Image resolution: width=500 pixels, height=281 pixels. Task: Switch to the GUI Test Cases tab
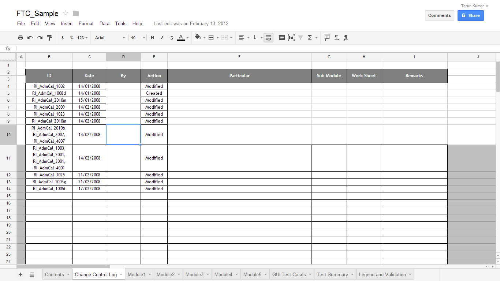[289, 274]
